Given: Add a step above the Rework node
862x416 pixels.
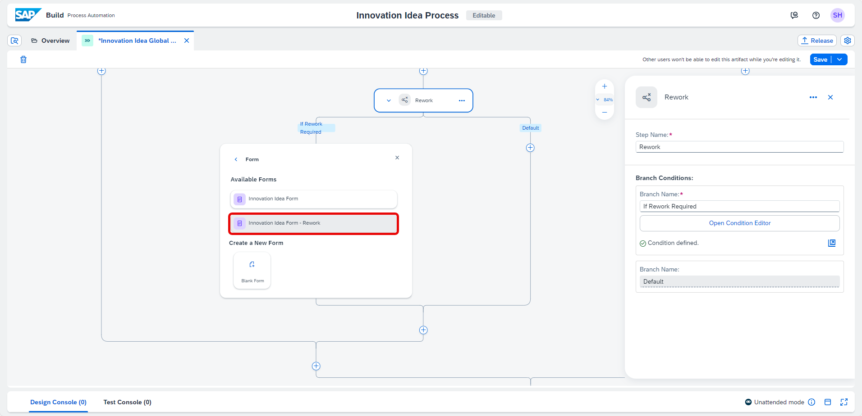Looking at the screenshot, I should click(423, 71).
